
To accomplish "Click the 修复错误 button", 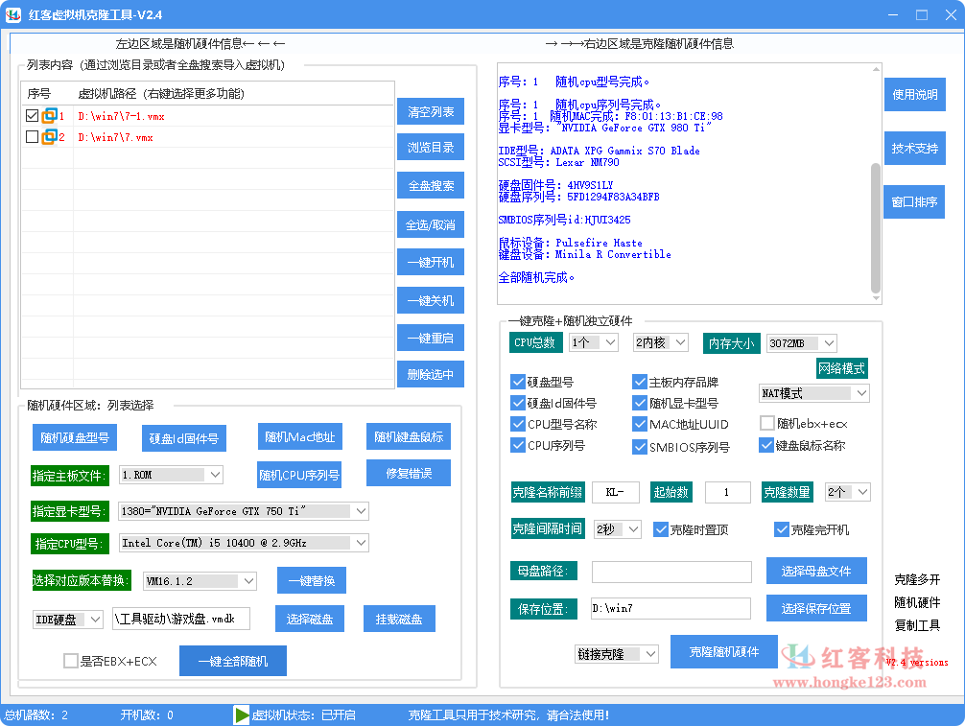I will 409,473.
